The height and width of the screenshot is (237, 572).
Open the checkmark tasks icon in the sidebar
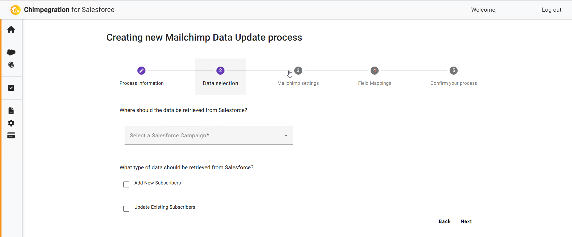[11, 88]
